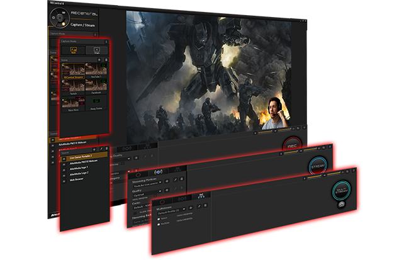Edit the source with the Source panel pencil icon

pos(101,149)
